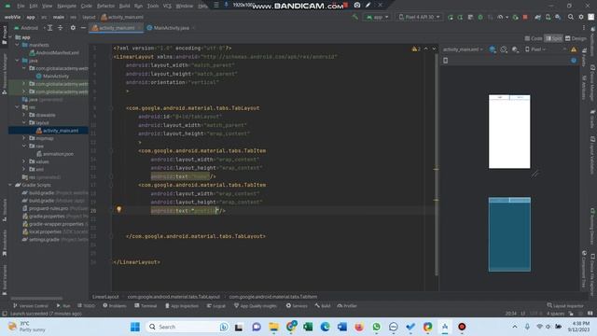The height and width of the screenshot is (336, 597).
Task: Open the Device Manager toolbar icon
Action: point(548,17)
